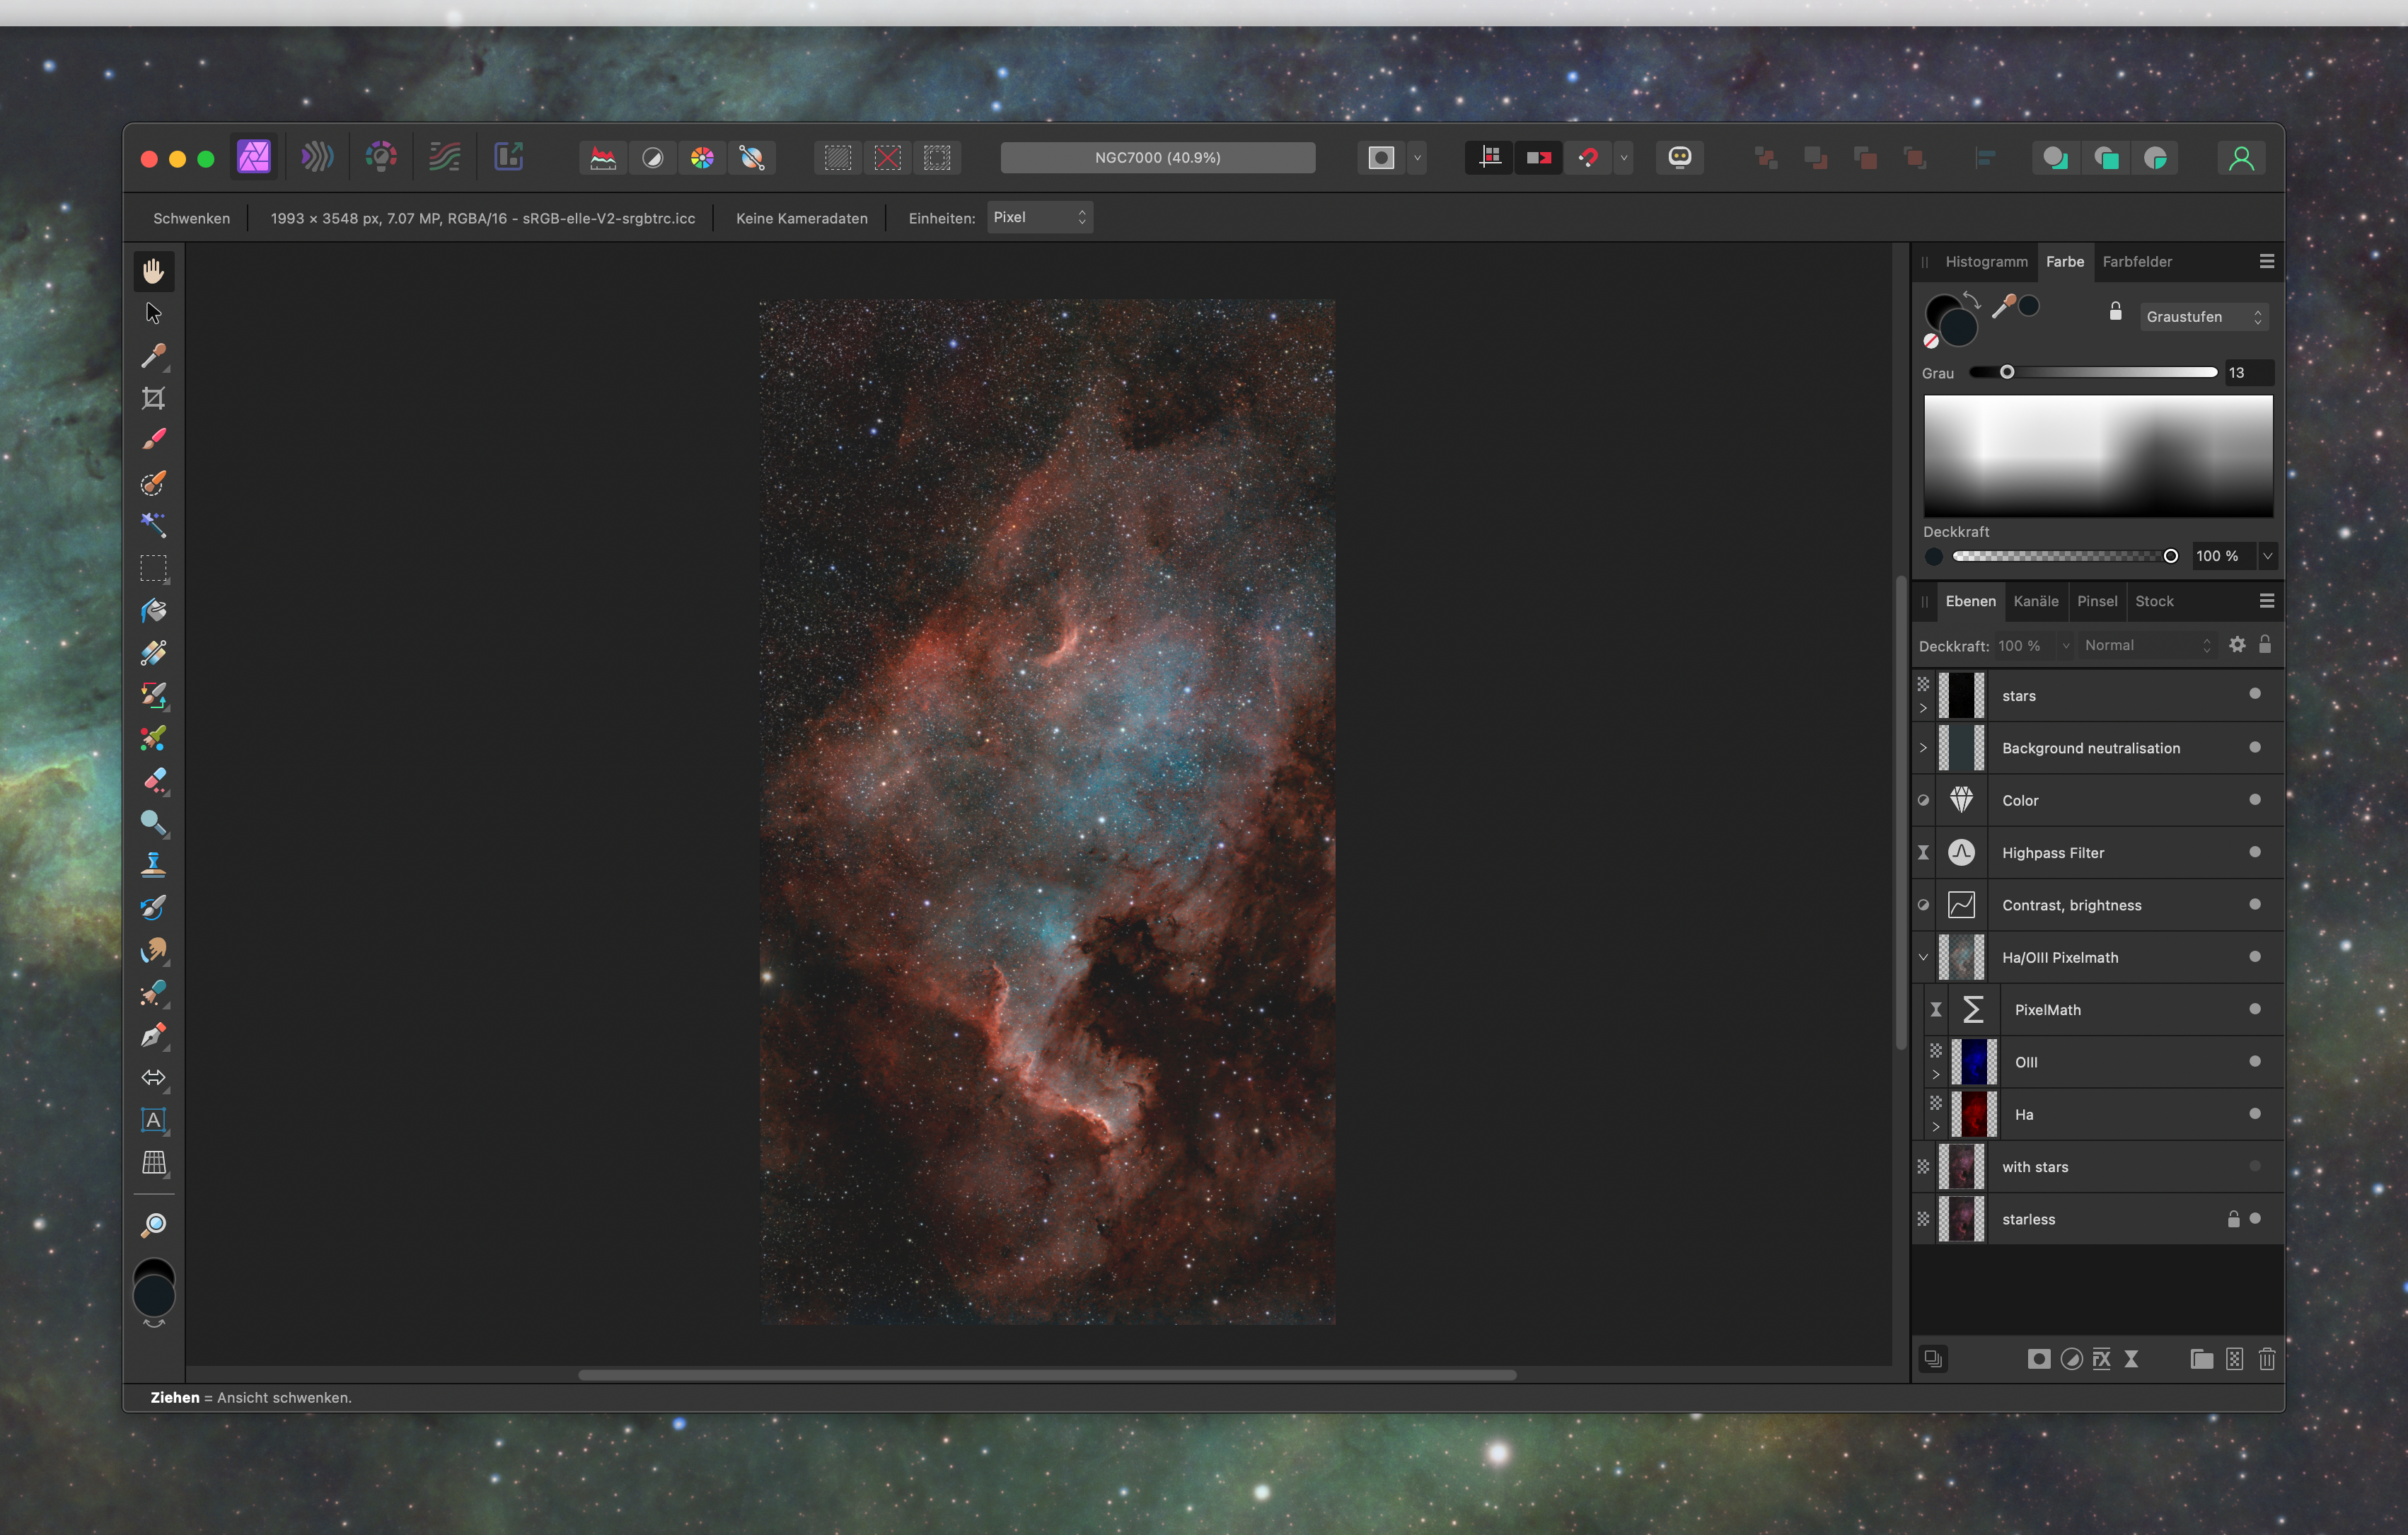Add a live filter layer
This screenshot has height=1535, width=2408.
pos(2131,1359)
